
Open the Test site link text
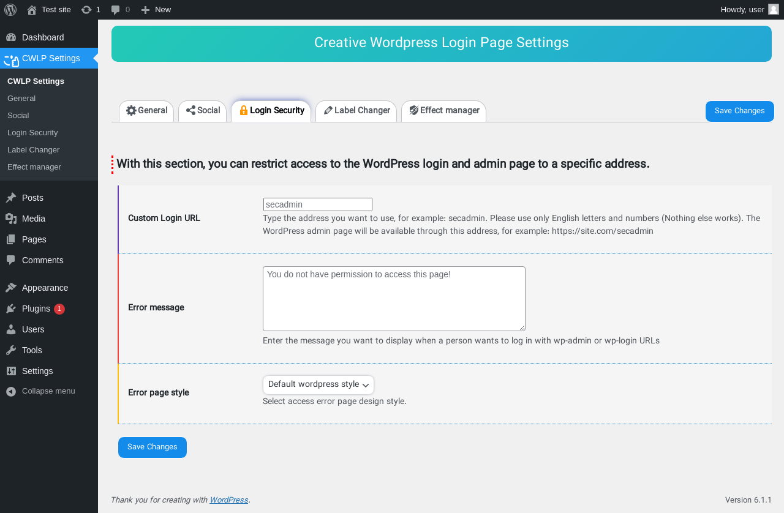(56, 10)
